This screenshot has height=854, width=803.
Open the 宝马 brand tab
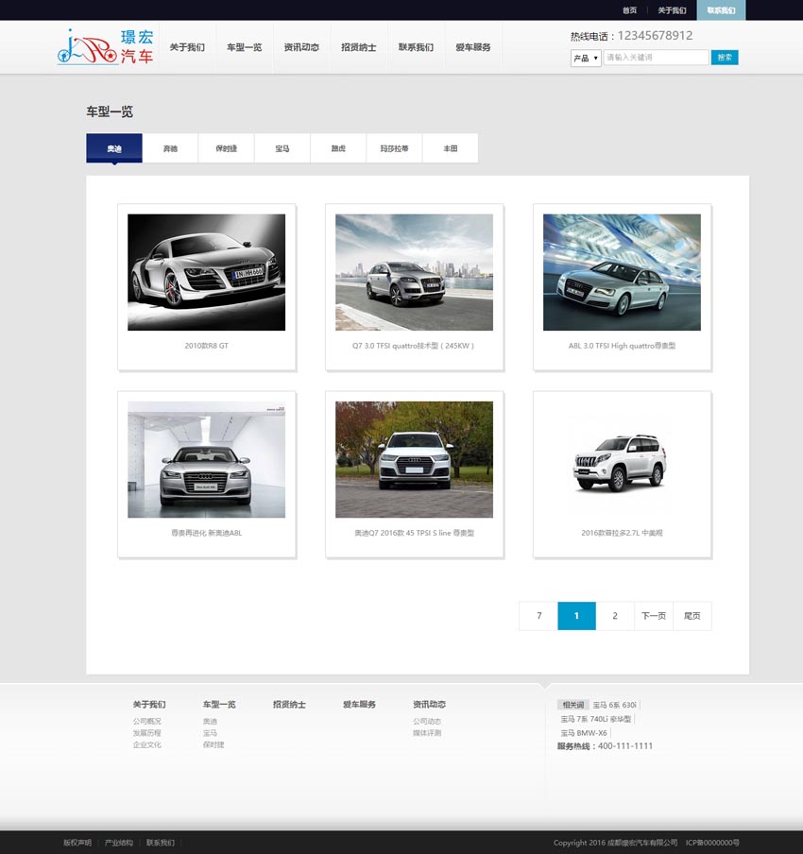(x=282, y=148)
